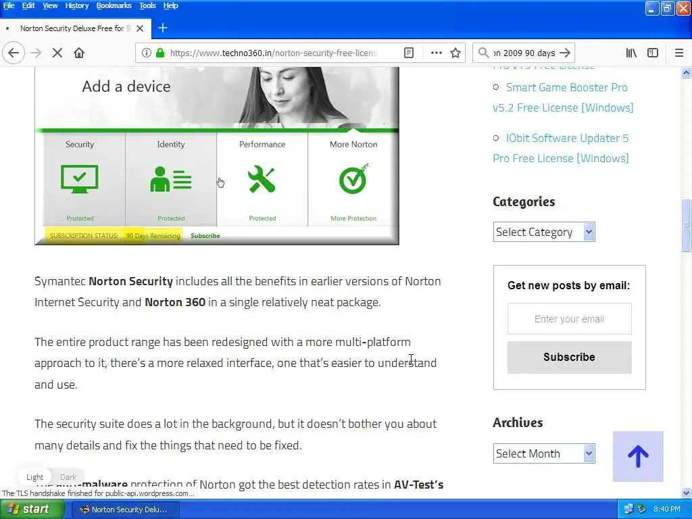Bookmark this page with the star
Image resolution: width=692 pixels, height=519 pixels.
[455, 53]
